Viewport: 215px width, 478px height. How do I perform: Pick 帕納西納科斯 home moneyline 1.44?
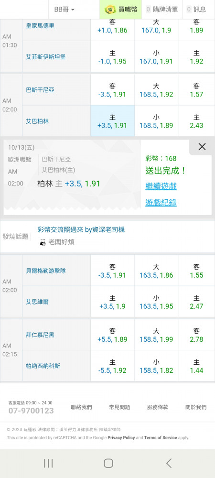pyautogui.click(x=196, y=366)
